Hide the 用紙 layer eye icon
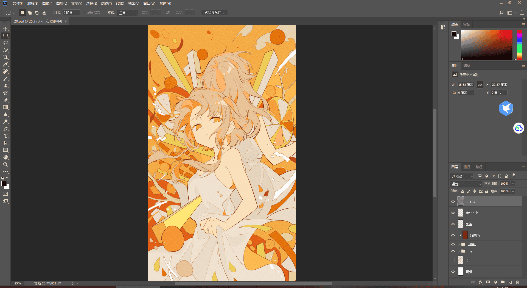This screenshot has width=527, height=288. pyautogui.click(x=453, y=272)
